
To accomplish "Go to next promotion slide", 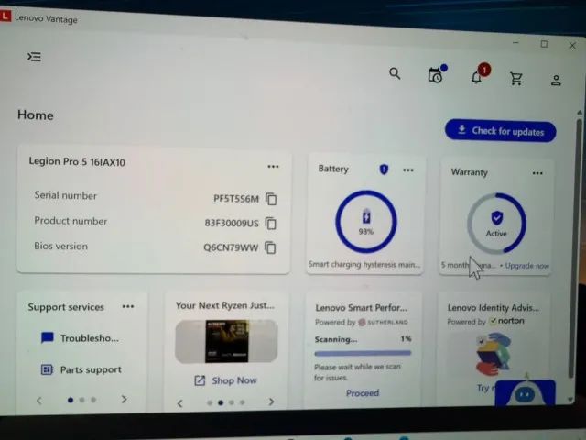I will [271, 401].
